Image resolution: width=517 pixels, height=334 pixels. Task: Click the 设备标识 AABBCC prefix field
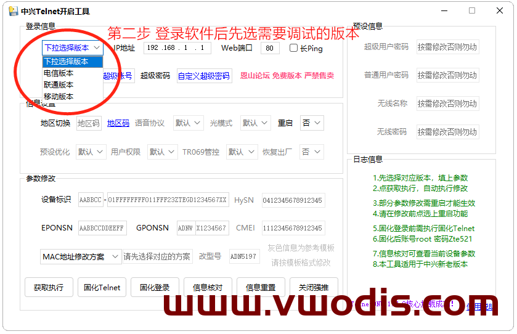tap(91, 200)
